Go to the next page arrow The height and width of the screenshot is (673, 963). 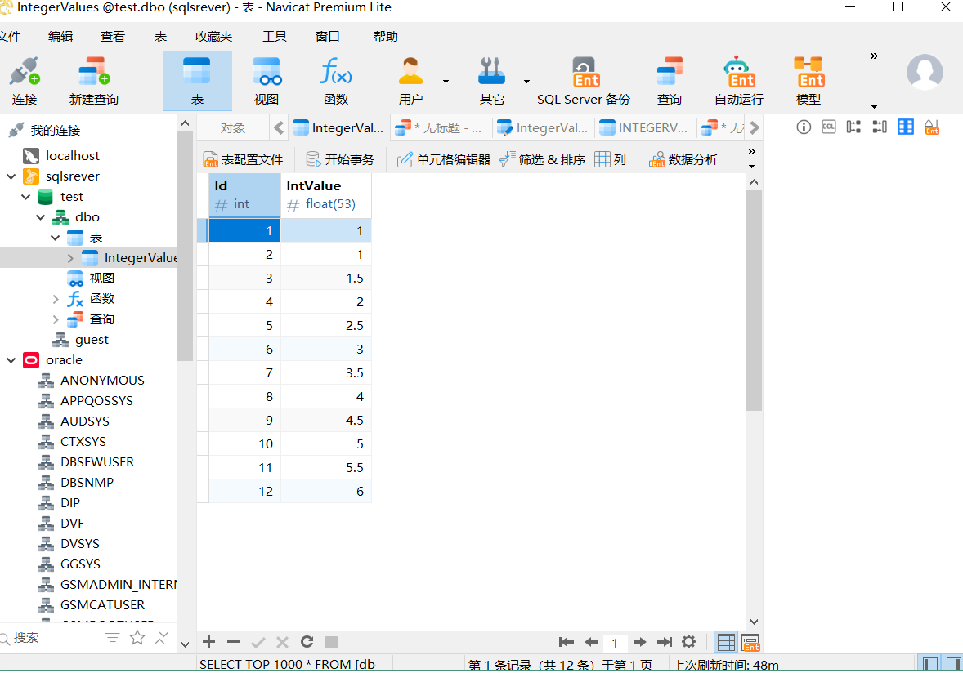(639, 642)
